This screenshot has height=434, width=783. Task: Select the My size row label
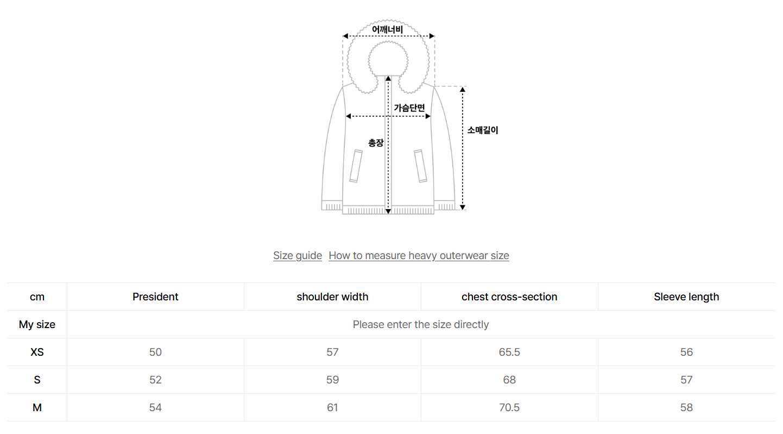[37, 324]
